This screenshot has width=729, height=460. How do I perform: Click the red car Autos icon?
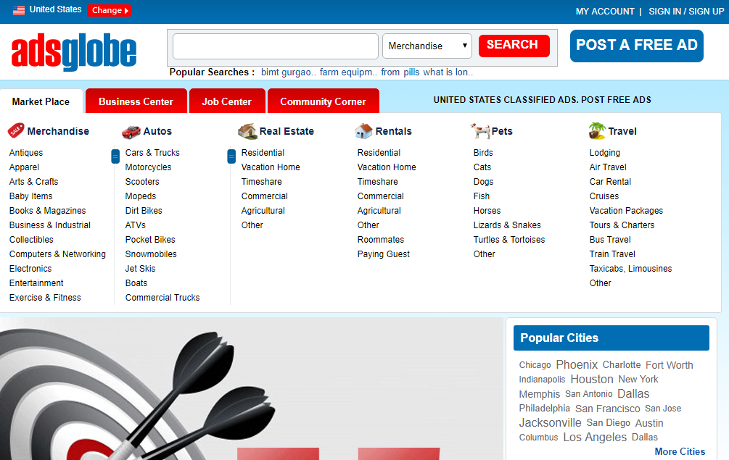pos(131,131)
